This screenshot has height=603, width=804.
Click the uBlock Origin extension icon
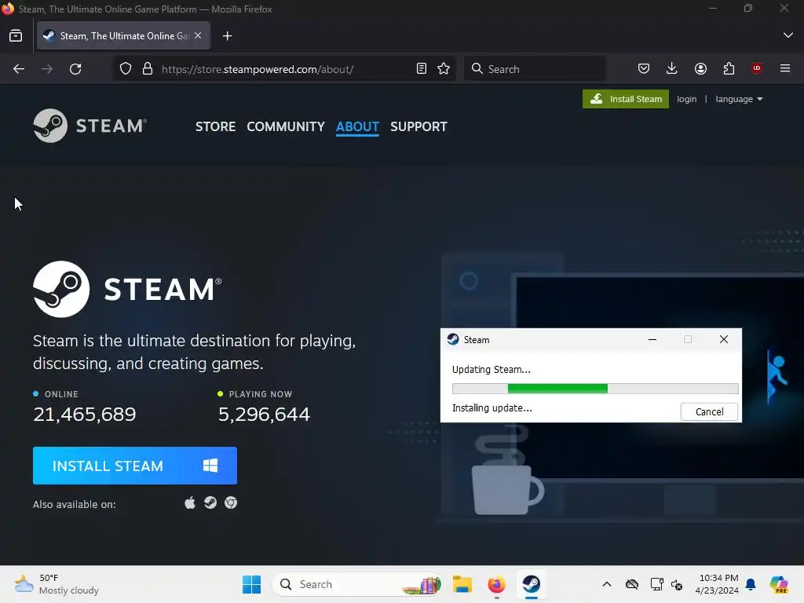(x=757, y=69)
